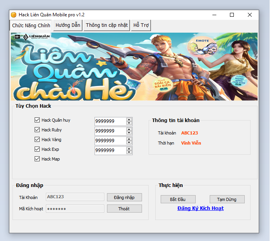Click the Tạm Dừng button
This screenshot has height=241, width=270.
227,199
